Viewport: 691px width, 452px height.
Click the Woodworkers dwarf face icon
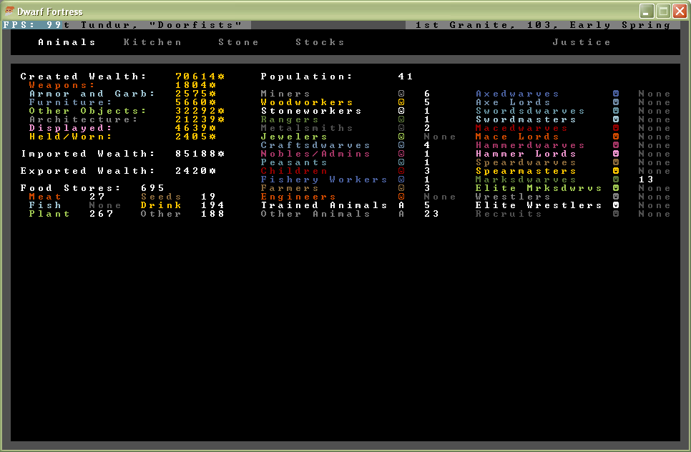pyautogui.click(x=401, y=102)
